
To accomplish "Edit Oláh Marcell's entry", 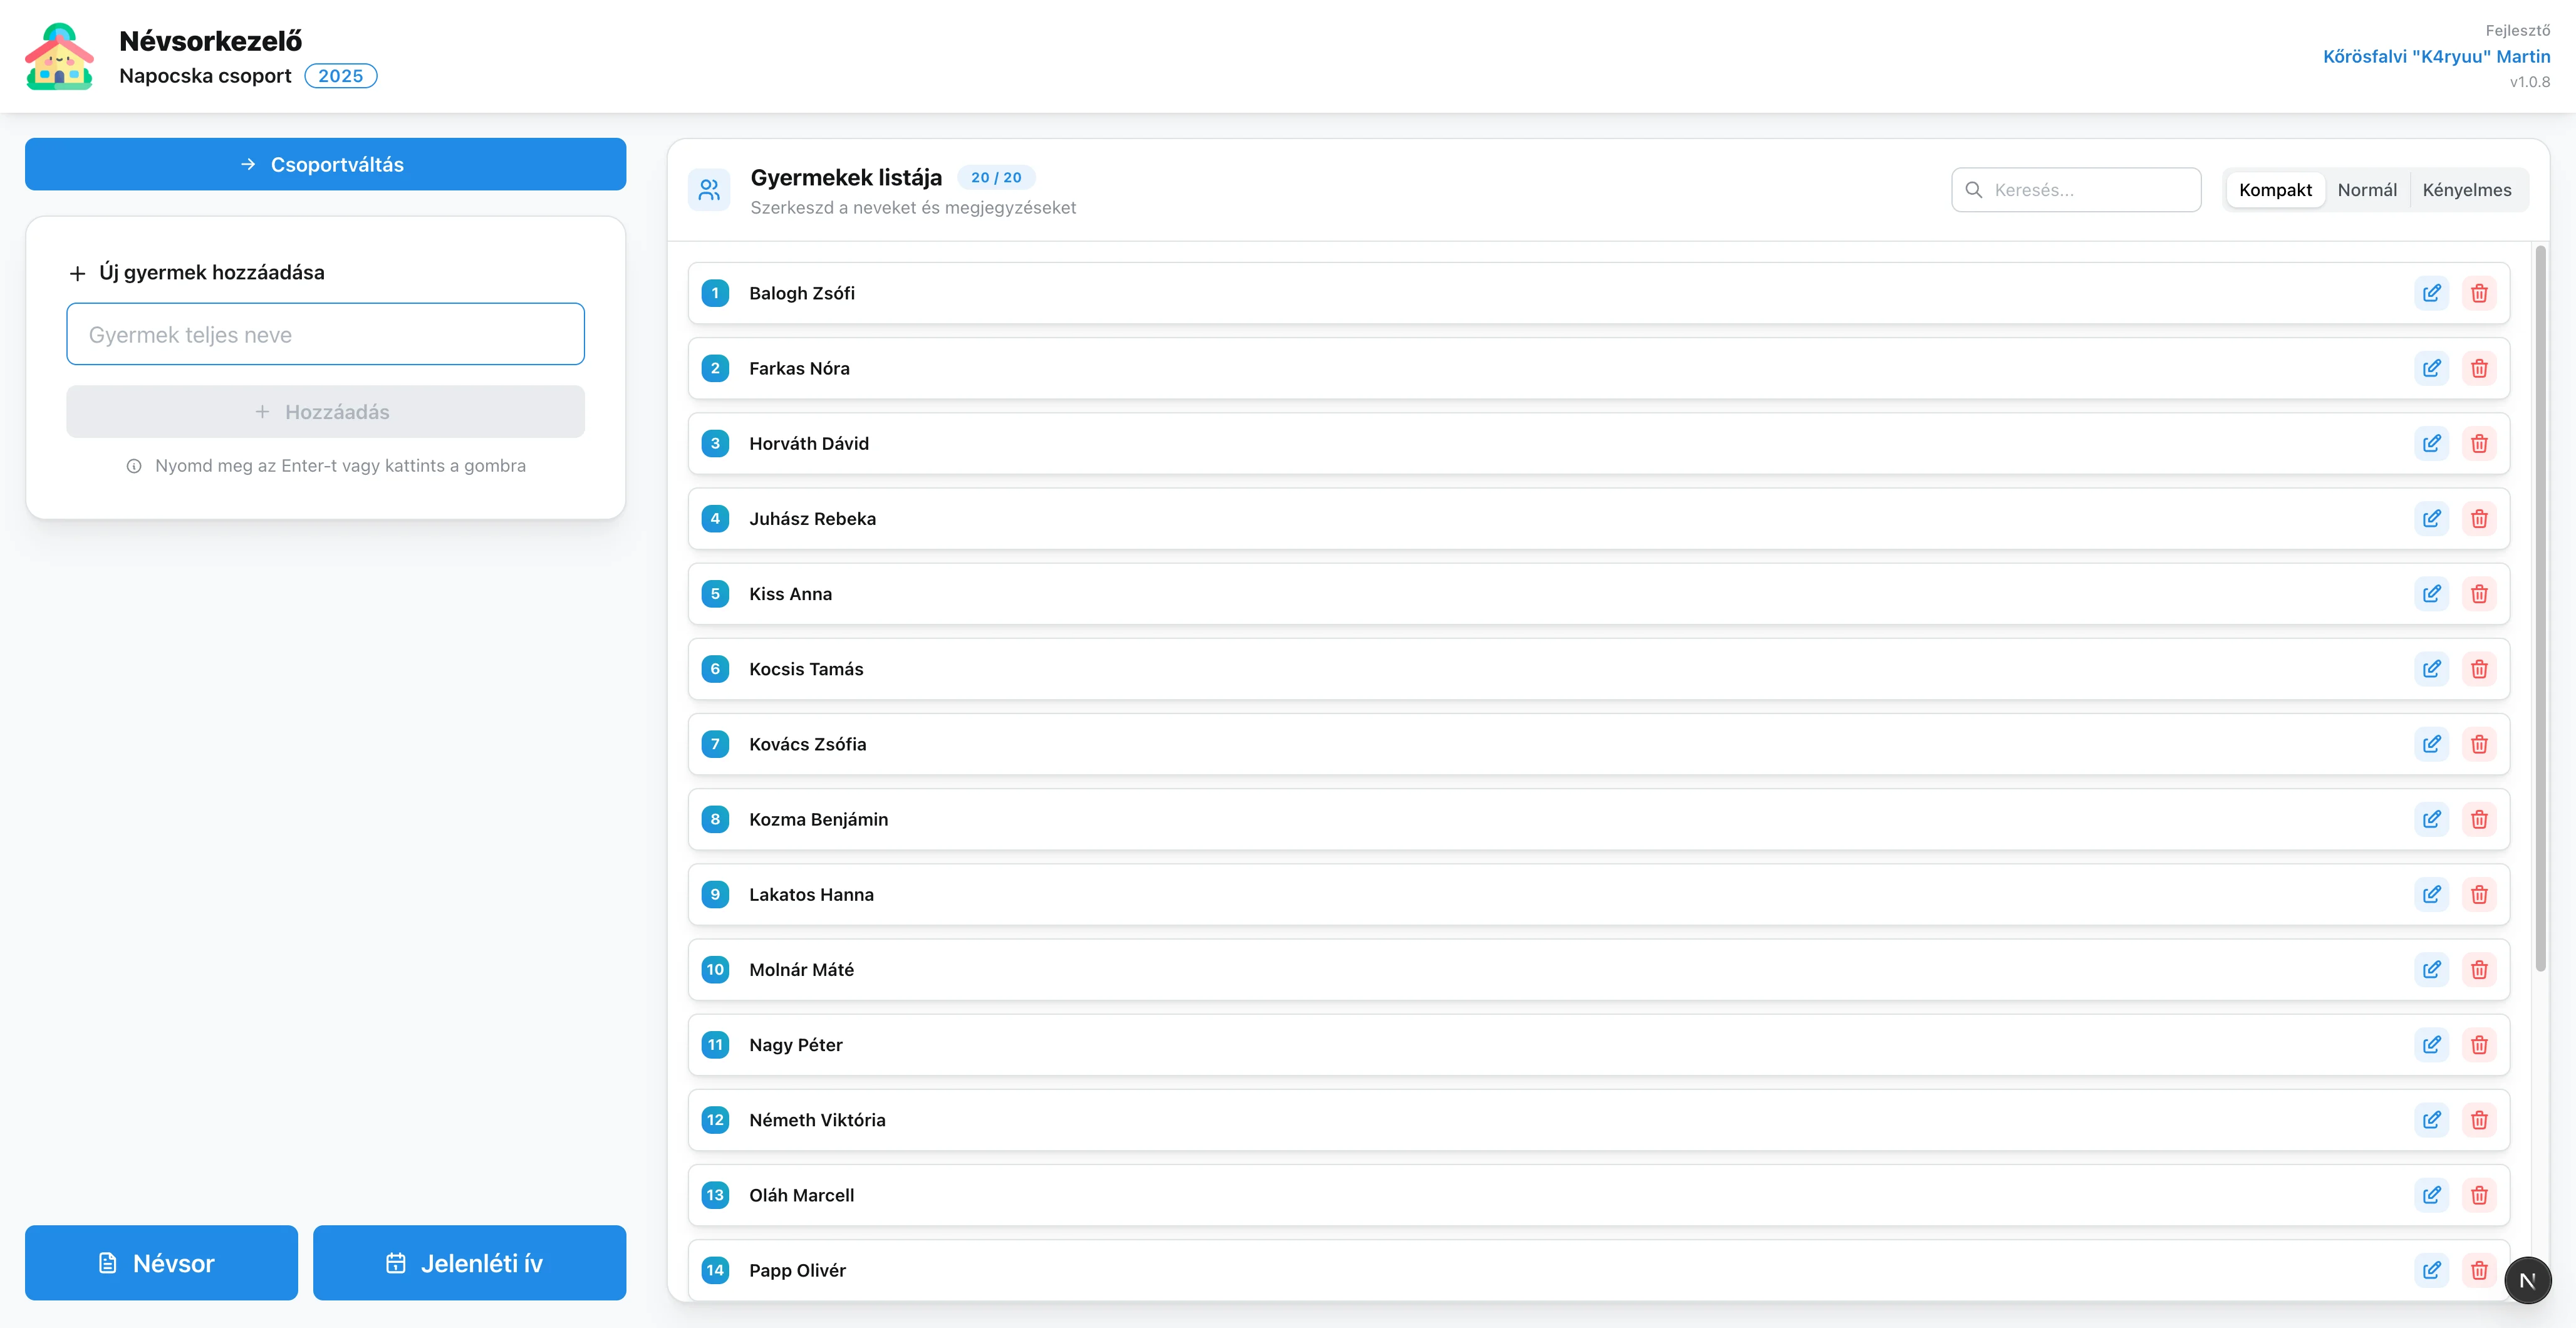I will [2431, 1195].
